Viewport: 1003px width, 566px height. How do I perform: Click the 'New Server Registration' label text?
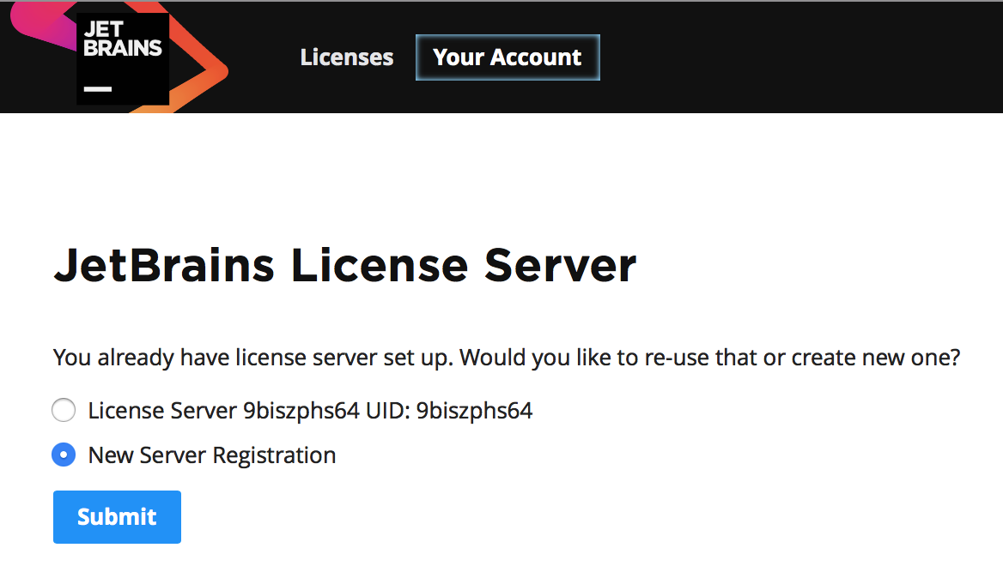click(x=212, y=455)
